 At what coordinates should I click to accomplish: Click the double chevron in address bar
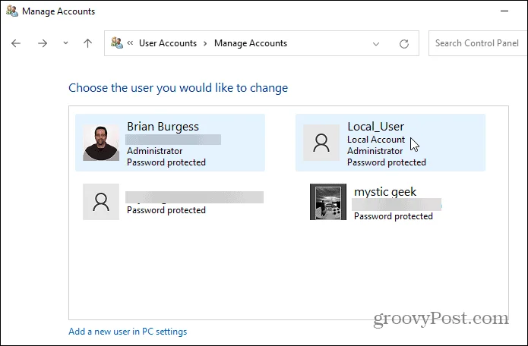click(x=130, y=42)
